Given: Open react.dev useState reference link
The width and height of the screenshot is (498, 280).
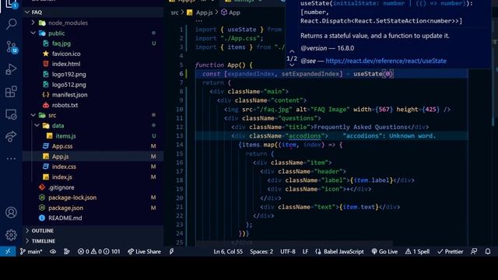Looking at the screenshot, I should coord(386,61).
